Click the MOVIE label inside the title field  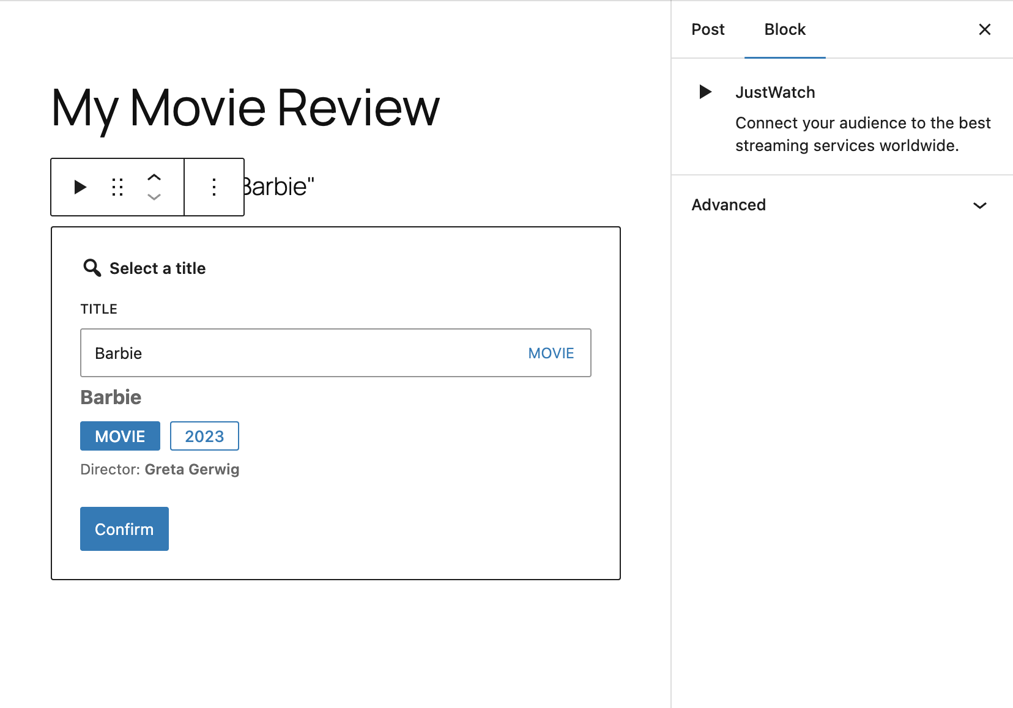550,353
